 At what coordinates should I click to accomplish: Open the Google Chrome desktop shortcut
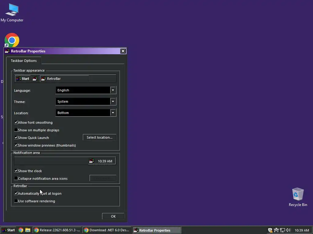click(12, 40)
